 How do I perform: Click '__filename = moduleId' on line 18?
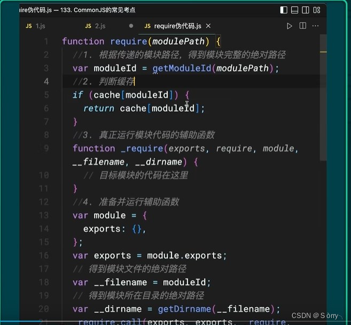click(150, 282)
